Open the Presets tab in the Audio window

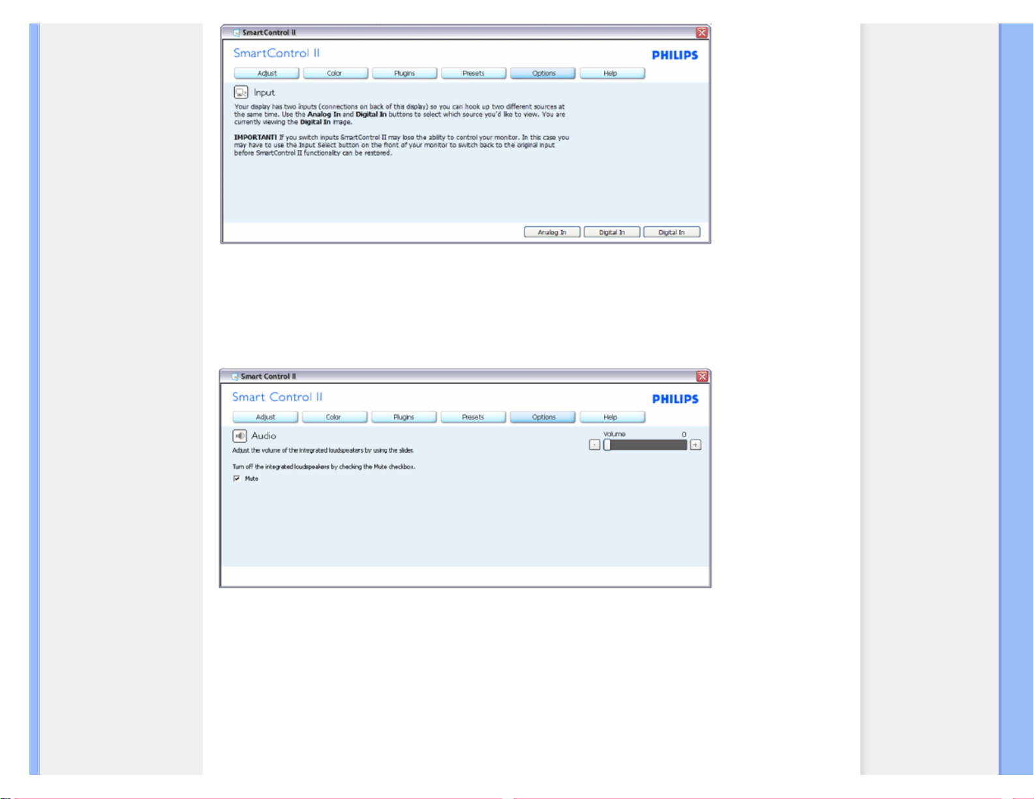pos(473,417)
